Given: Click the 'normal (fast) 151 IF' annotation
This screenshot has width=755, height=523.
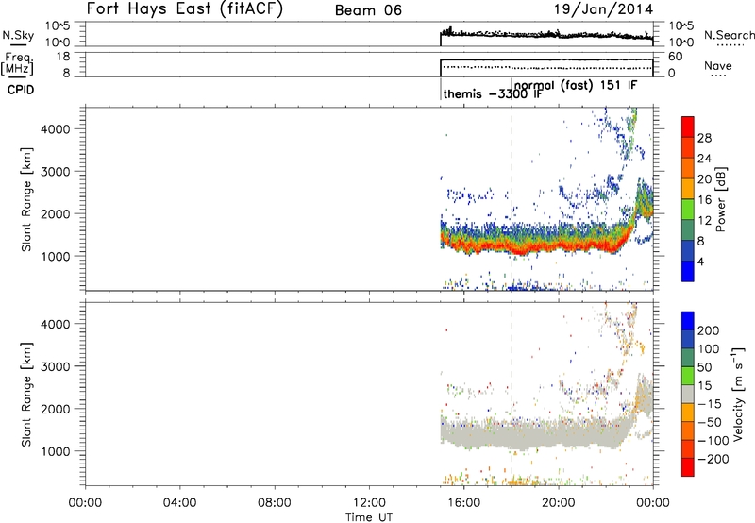Looking at the screenshot, I should click(x=576, y=86).
